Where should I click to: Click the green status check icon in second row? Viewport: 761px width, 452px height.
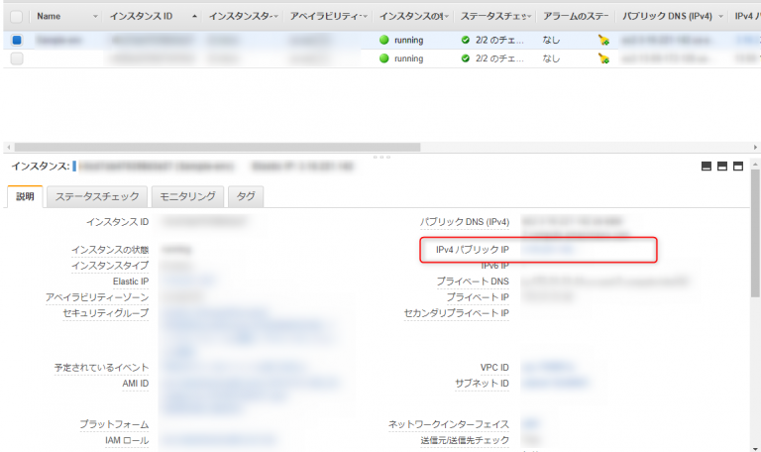point(466,58)
